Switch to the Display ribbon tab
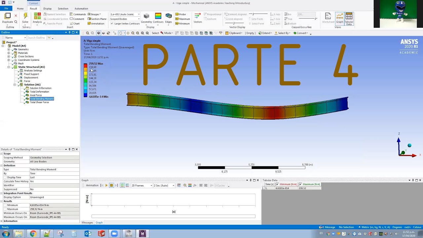423x238 pixels. click(47, 9)
